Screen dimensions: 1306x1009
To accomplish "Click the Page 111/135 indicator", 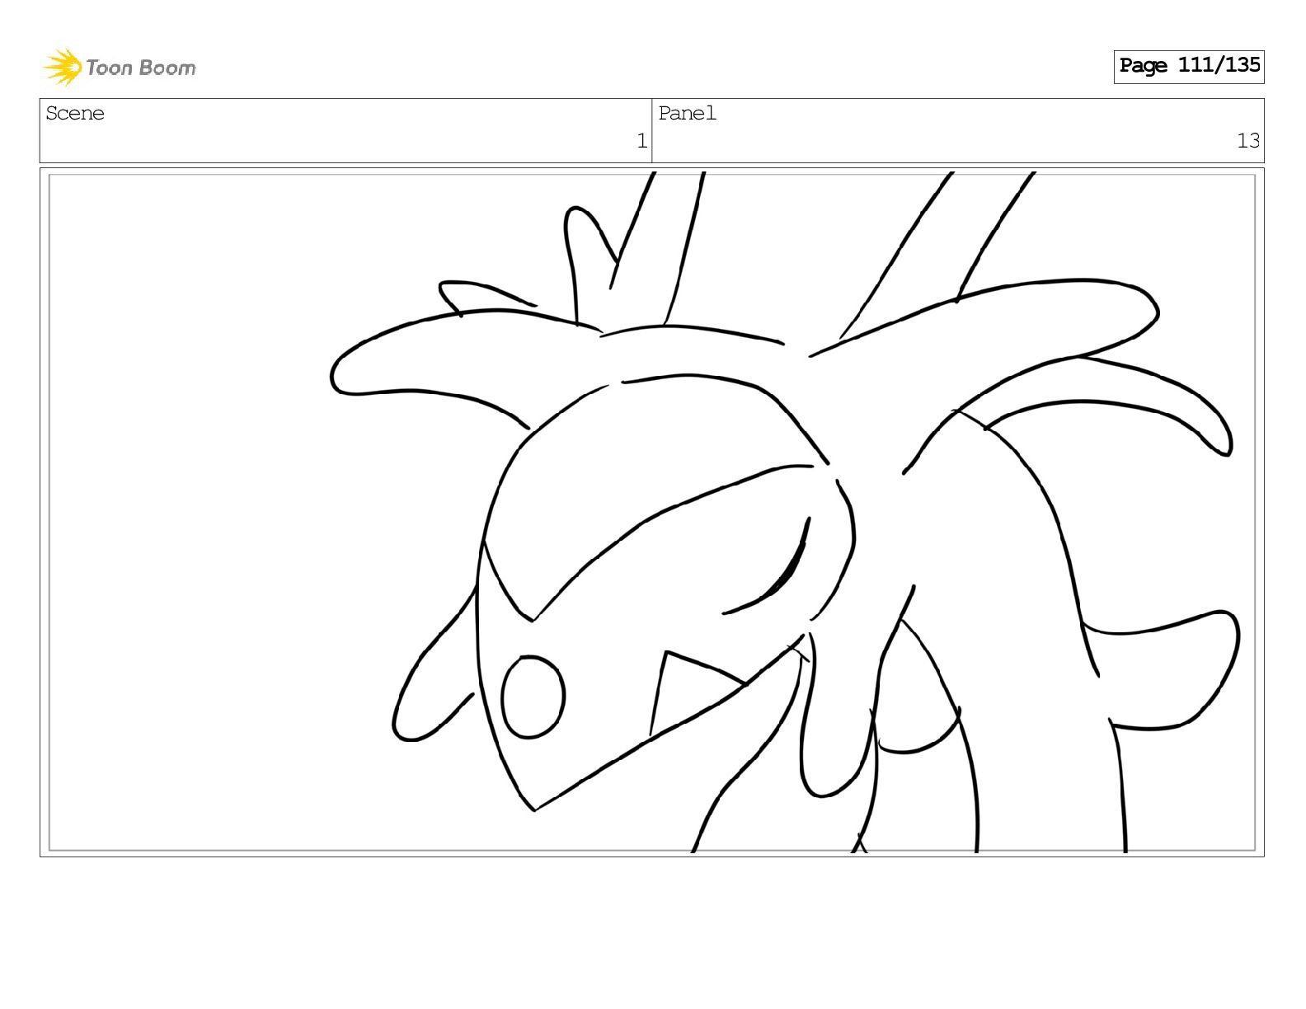I will [x=1189, y=66].
